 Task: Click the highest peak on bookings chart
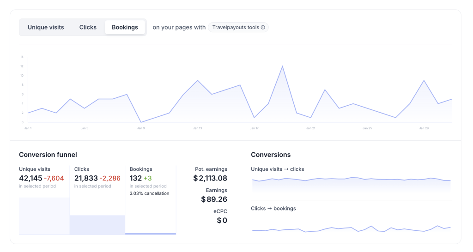point(282,66)
